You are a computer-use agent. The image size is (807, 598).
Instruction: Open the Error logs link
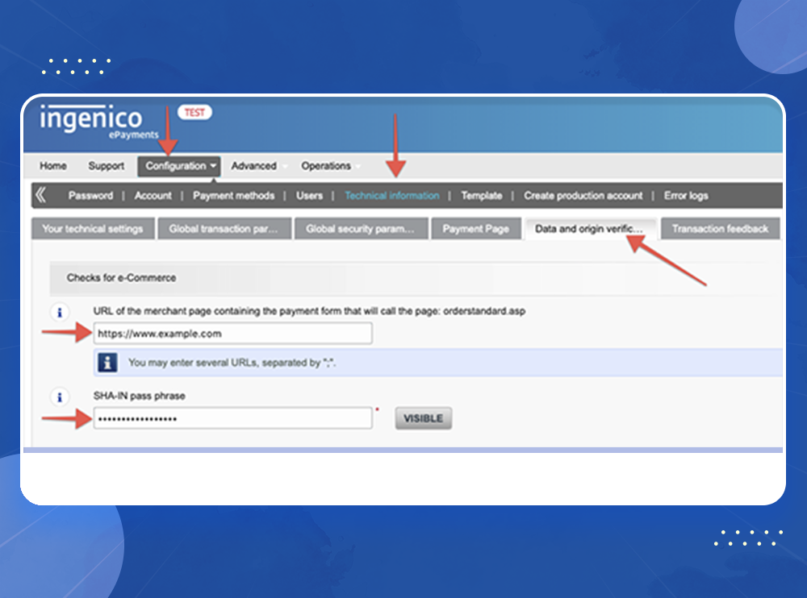click(685, 196)
